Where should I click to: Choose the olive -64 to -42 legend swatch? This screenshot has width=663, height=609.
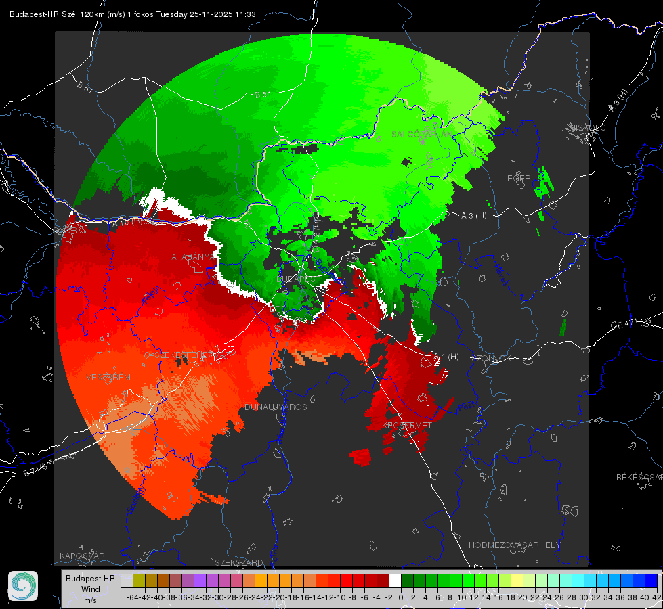(139, 581)
